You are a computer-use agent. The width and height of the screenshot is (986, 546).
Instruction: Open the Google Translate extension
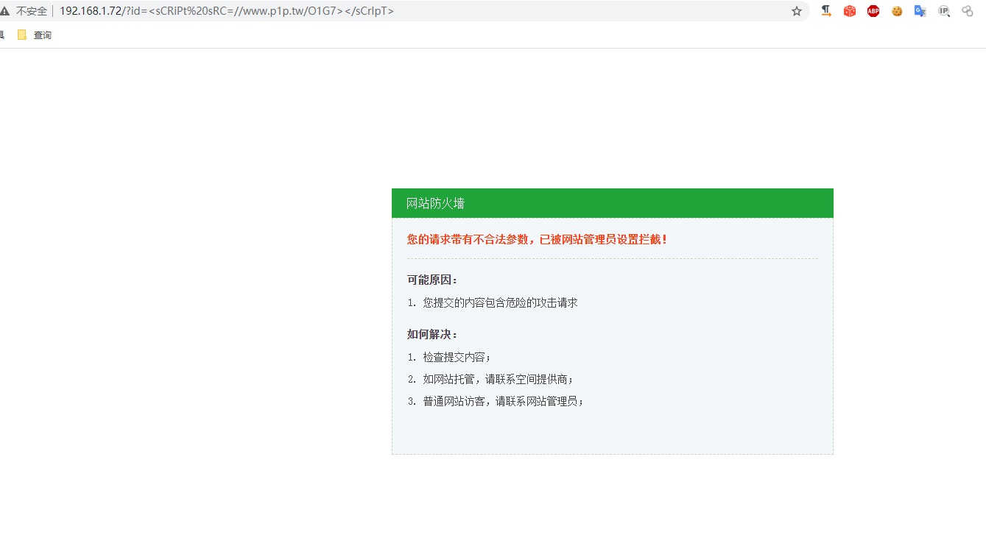(x=920, y=11)
